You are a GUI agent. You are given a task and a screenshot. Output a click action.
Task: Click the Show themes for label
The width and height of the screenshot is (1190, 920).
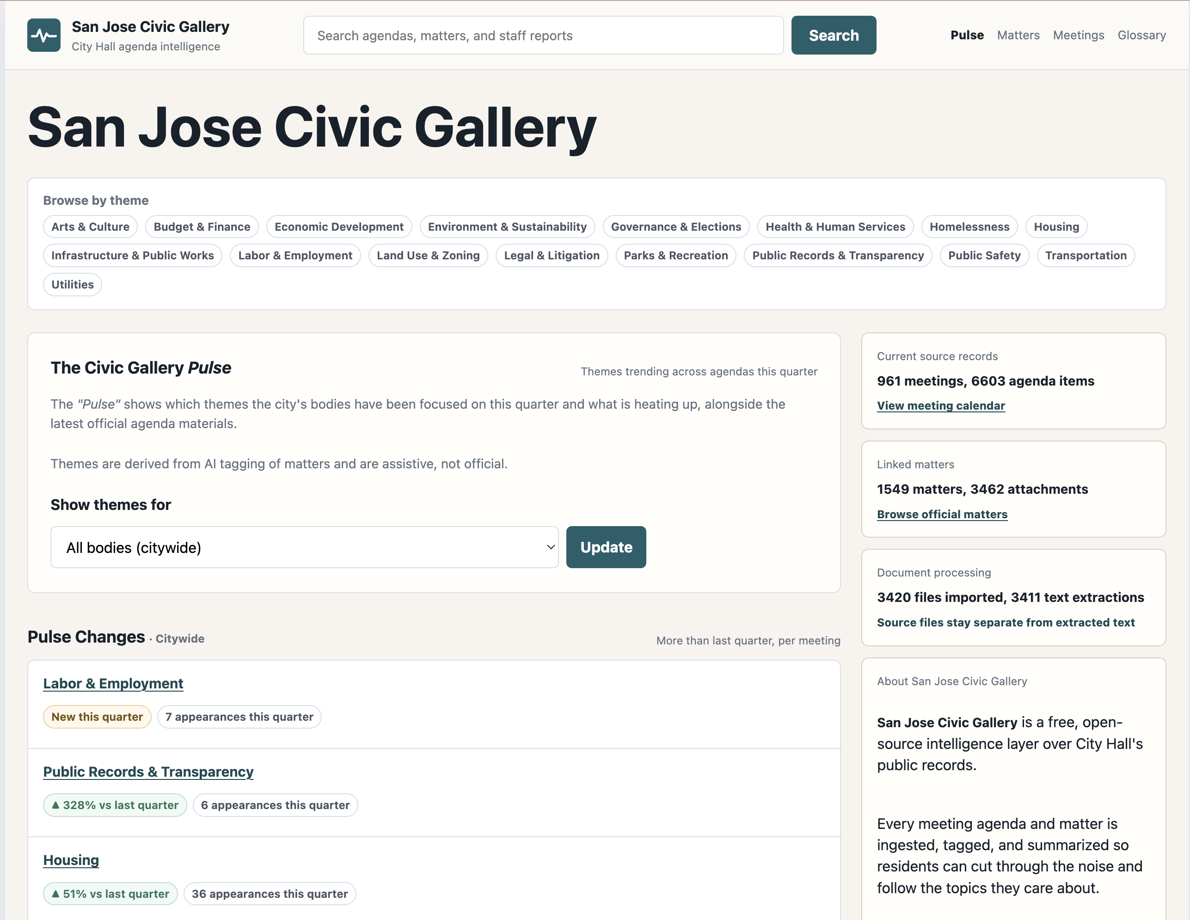point(110,505)
